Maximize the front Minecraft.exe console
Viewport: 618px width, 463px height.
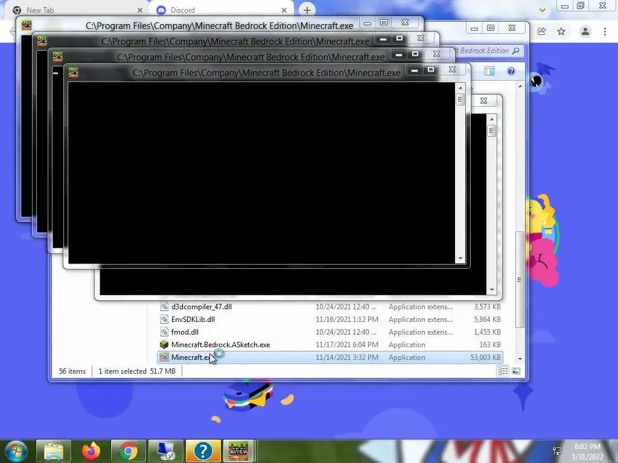coord(431,70)
